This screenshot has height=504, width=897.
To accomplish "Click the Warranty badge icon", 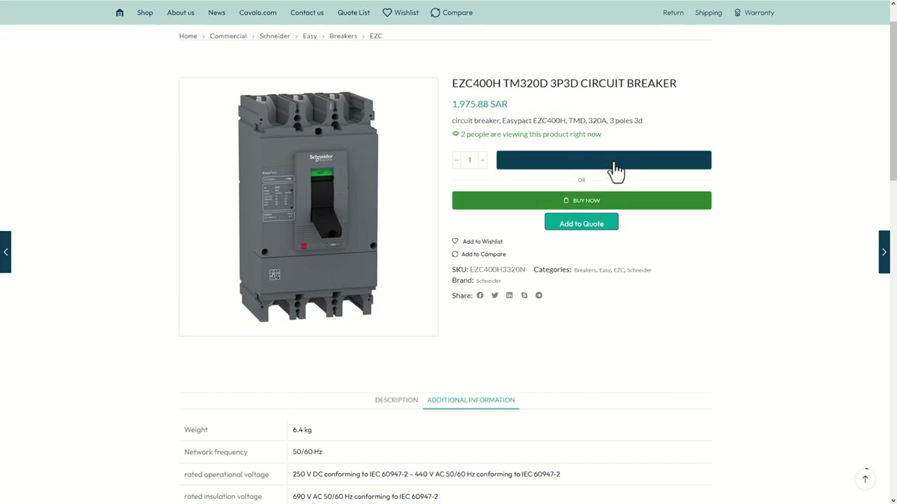I will click(x=737, y=13).
